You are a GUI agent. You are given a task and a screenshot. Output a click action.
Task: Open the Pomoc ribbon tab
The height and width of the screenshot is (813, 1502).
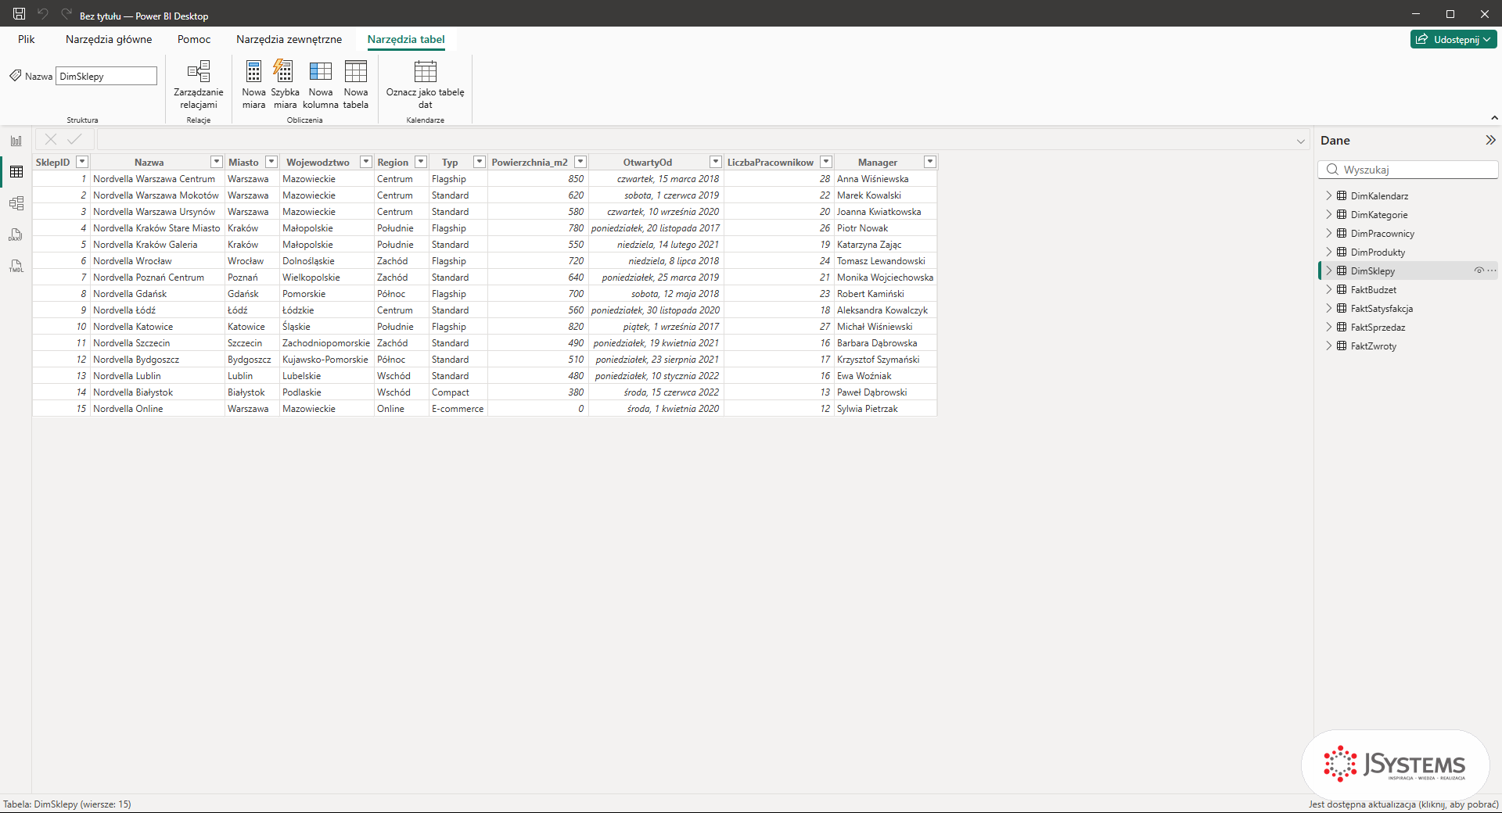click(194, 39)
